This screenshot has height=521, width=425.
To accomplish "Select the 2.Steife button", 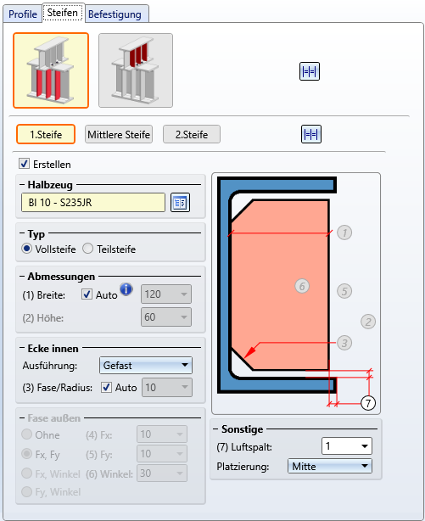I will [x=192, y=134].
